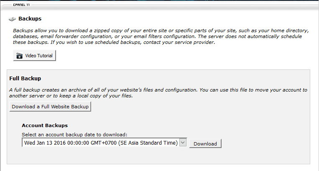
Task: Click the Download button beside the date selector
Action: coord(205,143)
